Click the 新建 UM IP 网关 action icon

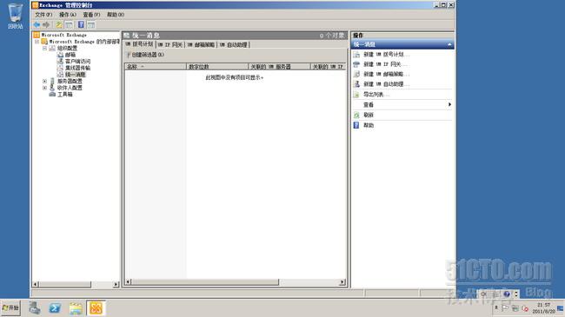pyautogui.click(x=356, y=64)
